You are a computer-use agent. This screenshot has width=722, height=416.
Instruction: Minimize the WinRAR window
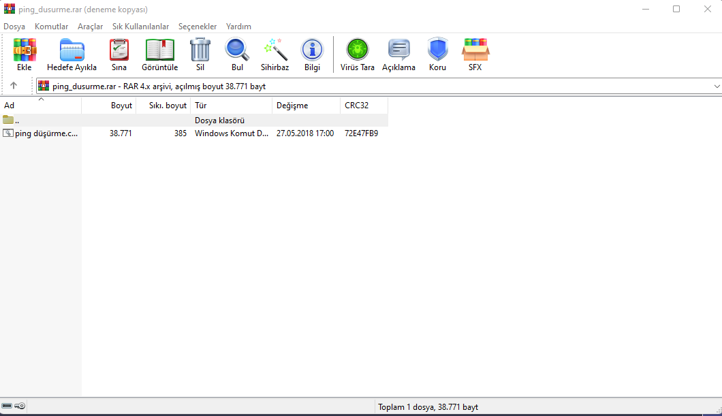(646, 9)
